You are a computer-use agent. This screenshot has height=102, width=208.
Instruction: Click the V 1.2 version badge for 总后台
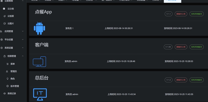point(168,80)
